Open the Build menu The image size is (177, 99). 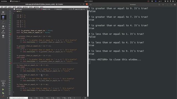(x=14, y=7)
